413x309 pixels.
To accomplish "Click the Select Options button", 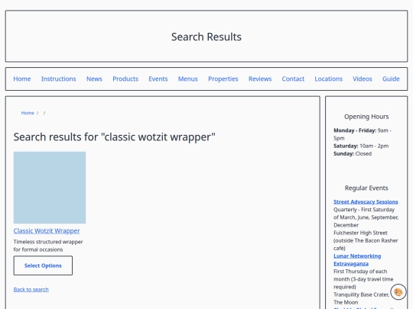I will tap(43, 266).
